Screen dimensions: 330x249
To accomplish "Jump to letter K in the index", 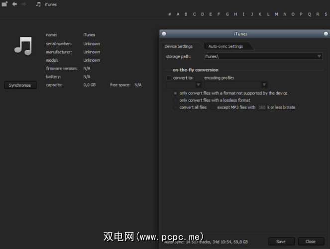I will (x=260, y=14).
